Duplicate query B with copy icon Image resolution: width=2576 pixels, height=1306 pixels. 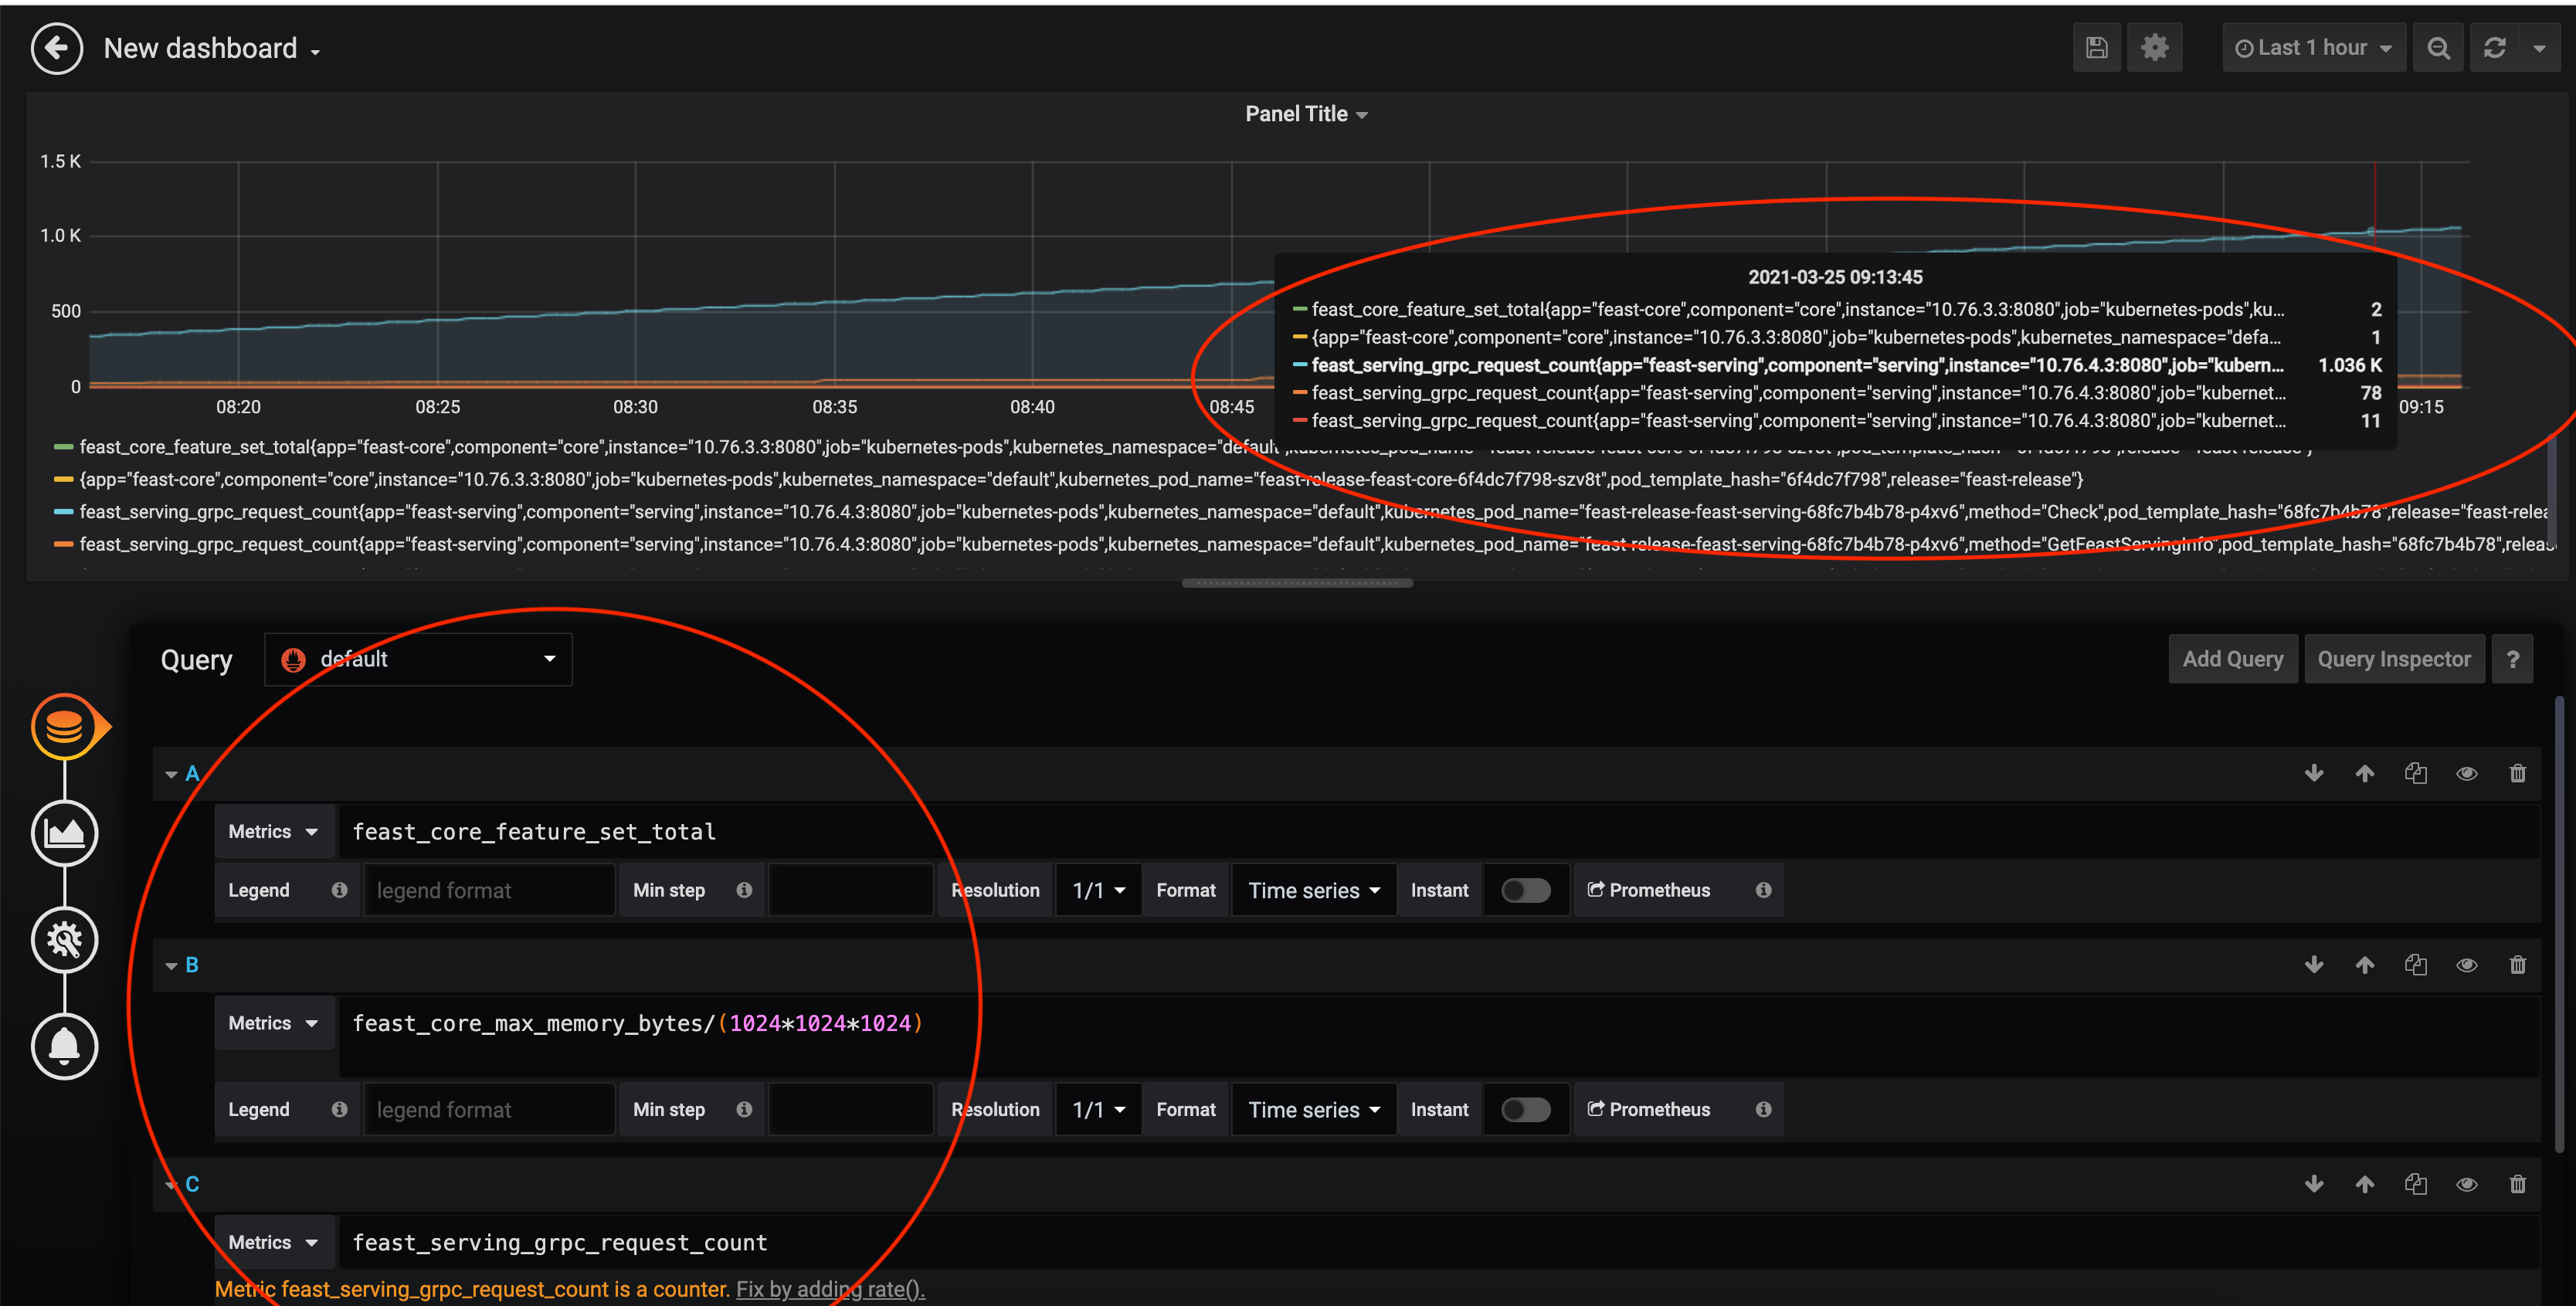coord(2415,965)
